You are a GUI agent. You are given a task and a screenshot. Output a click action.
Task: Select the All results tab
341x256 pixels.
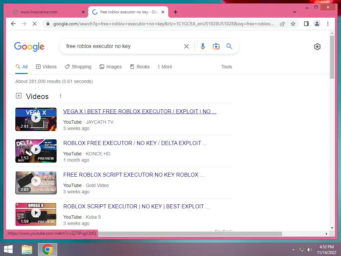click(22, 67)
